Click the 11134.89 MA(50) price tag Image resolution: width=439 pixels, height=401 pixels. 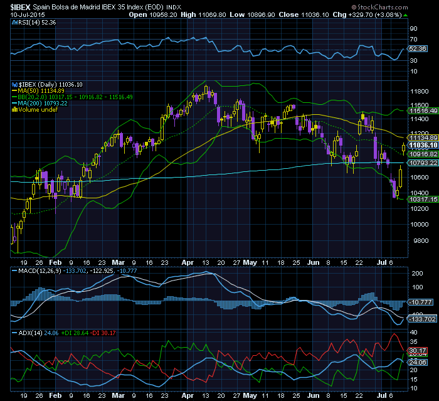pos(423,138)
